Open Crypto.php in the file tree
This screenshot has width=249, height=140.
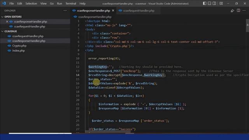(x=19, y=46)
